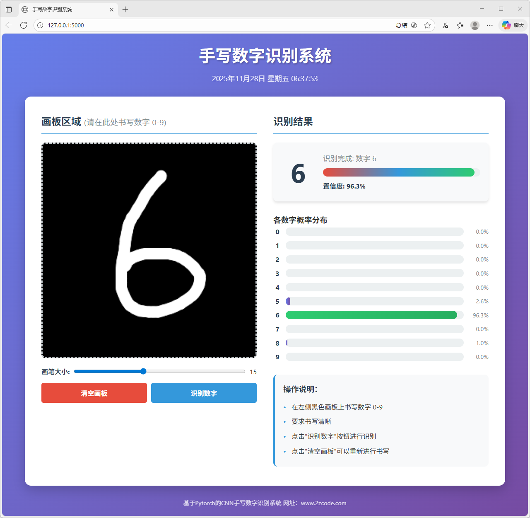Click the blue 识别数字 button
The image size is (530, 518).
pos(204,393)
